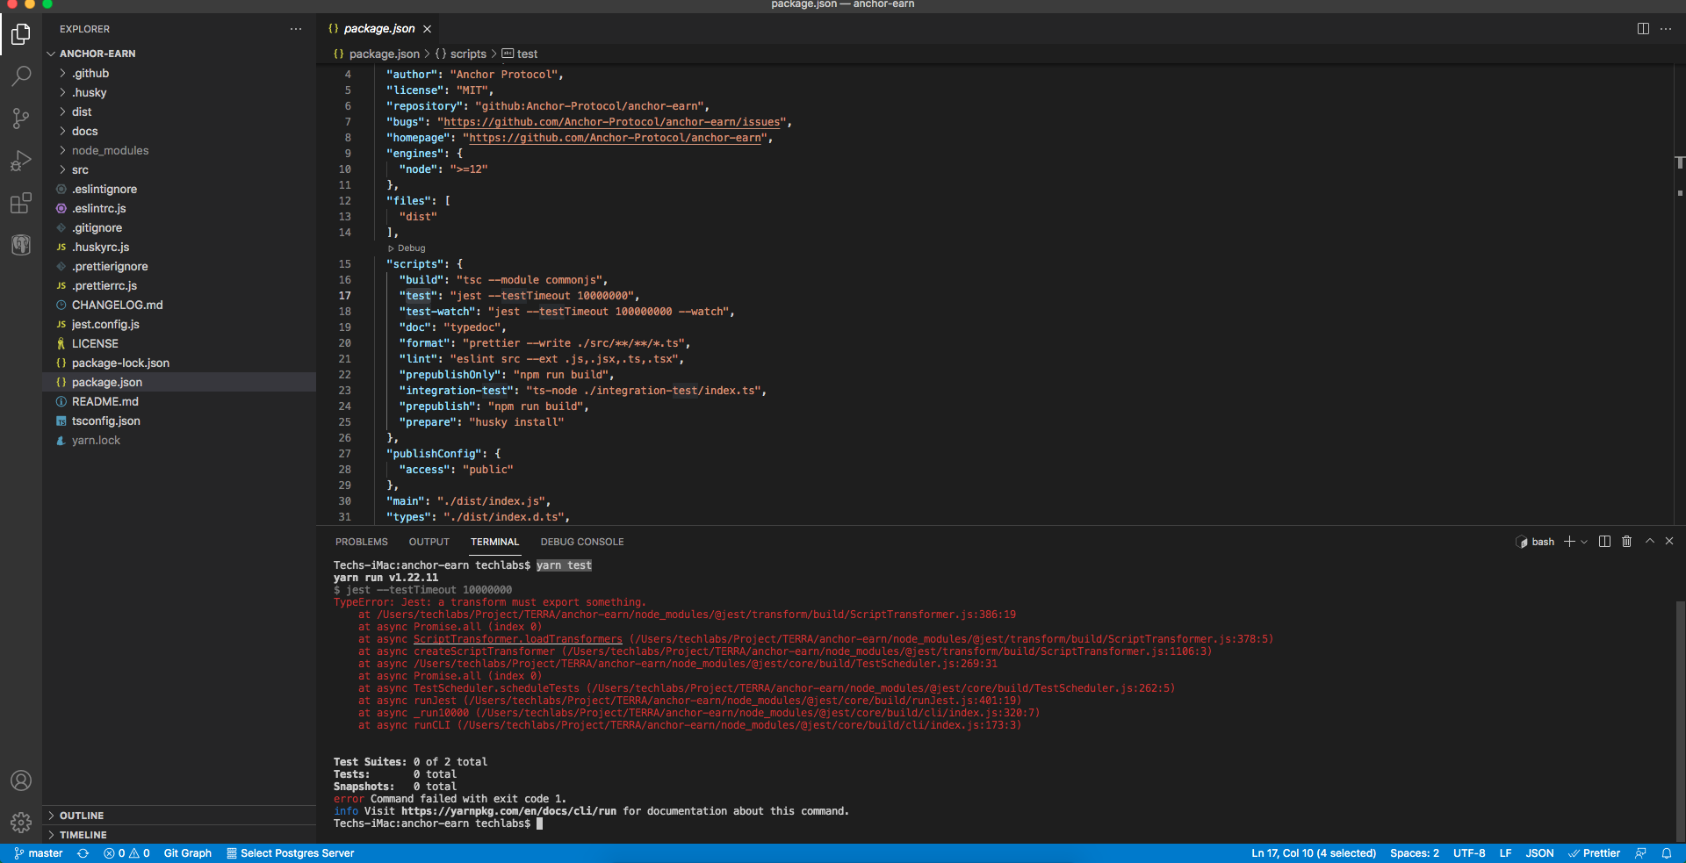Screen dimensions: 1686x863
Task: Split the editor to the right
Action: 1643,29
